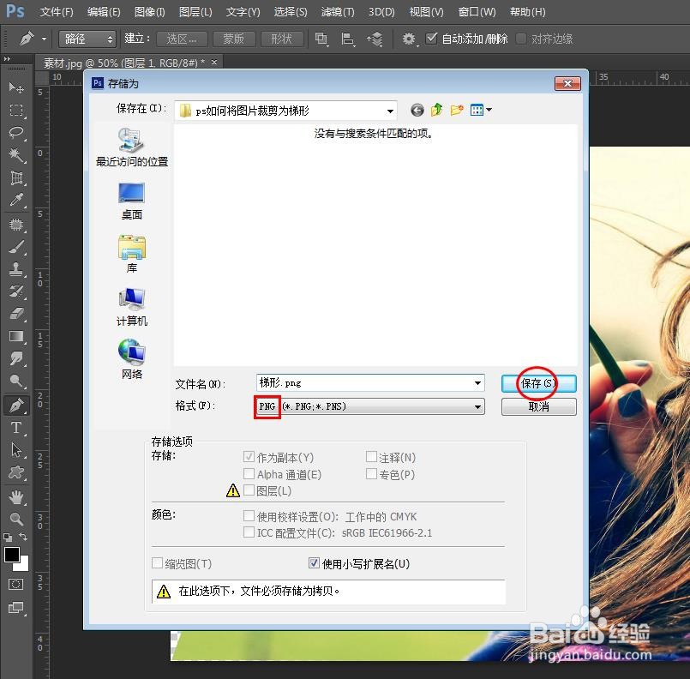Toggle the 作为副本(Y) checkbox
Image resolution: width=690 pixels, height=679 pixels.
[x=249, y=457]
